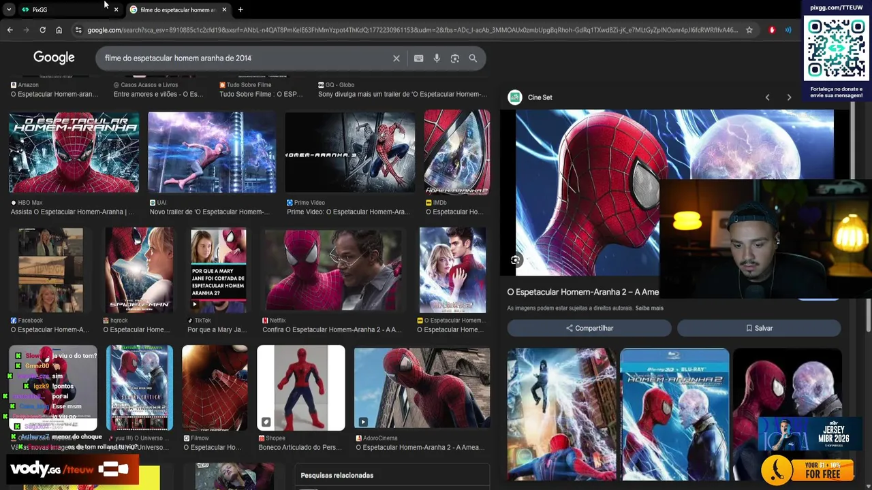Screen dimensions: 872x490
Task: Click 'Tudo Sobre Filme : O ESP...' caption
Action: 261,94
